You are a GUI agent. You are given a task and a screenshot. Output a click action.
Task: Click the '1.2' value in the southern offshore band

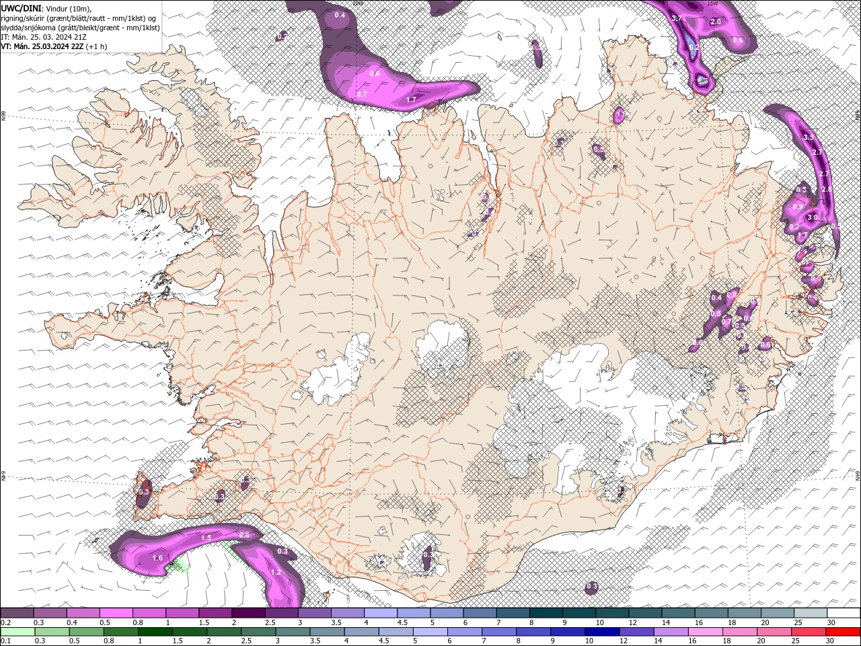[x=275, y=573]
